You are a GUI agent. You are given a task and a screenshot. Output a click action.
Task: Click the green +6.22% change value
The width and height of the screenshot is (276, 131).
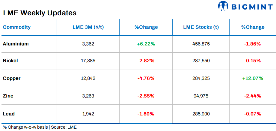pos(146,44)
